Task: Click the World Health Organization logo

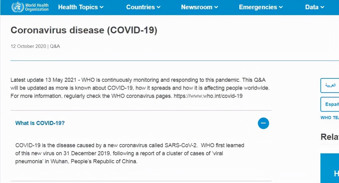Action: coord(30,7)
